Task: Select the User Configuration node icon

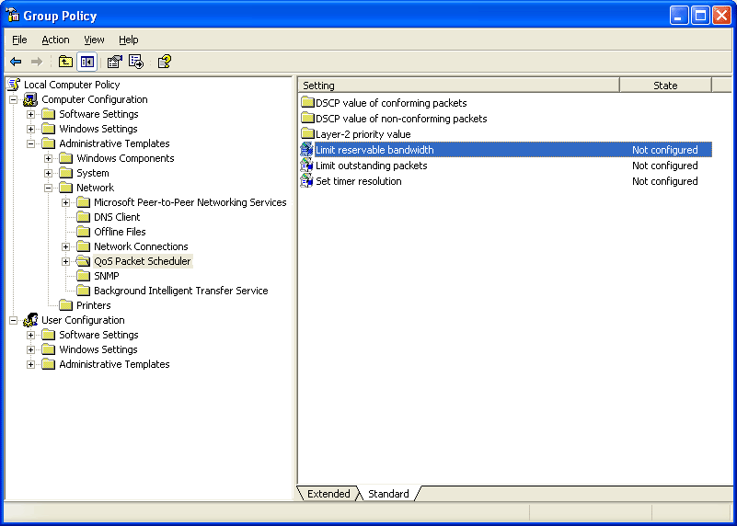Action: click(x=30, y=320)
